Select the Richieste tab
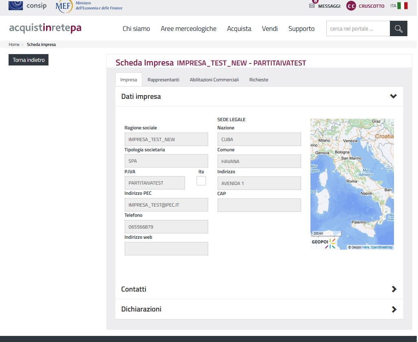This screenshot has height=342, width=418. [259, 80]
